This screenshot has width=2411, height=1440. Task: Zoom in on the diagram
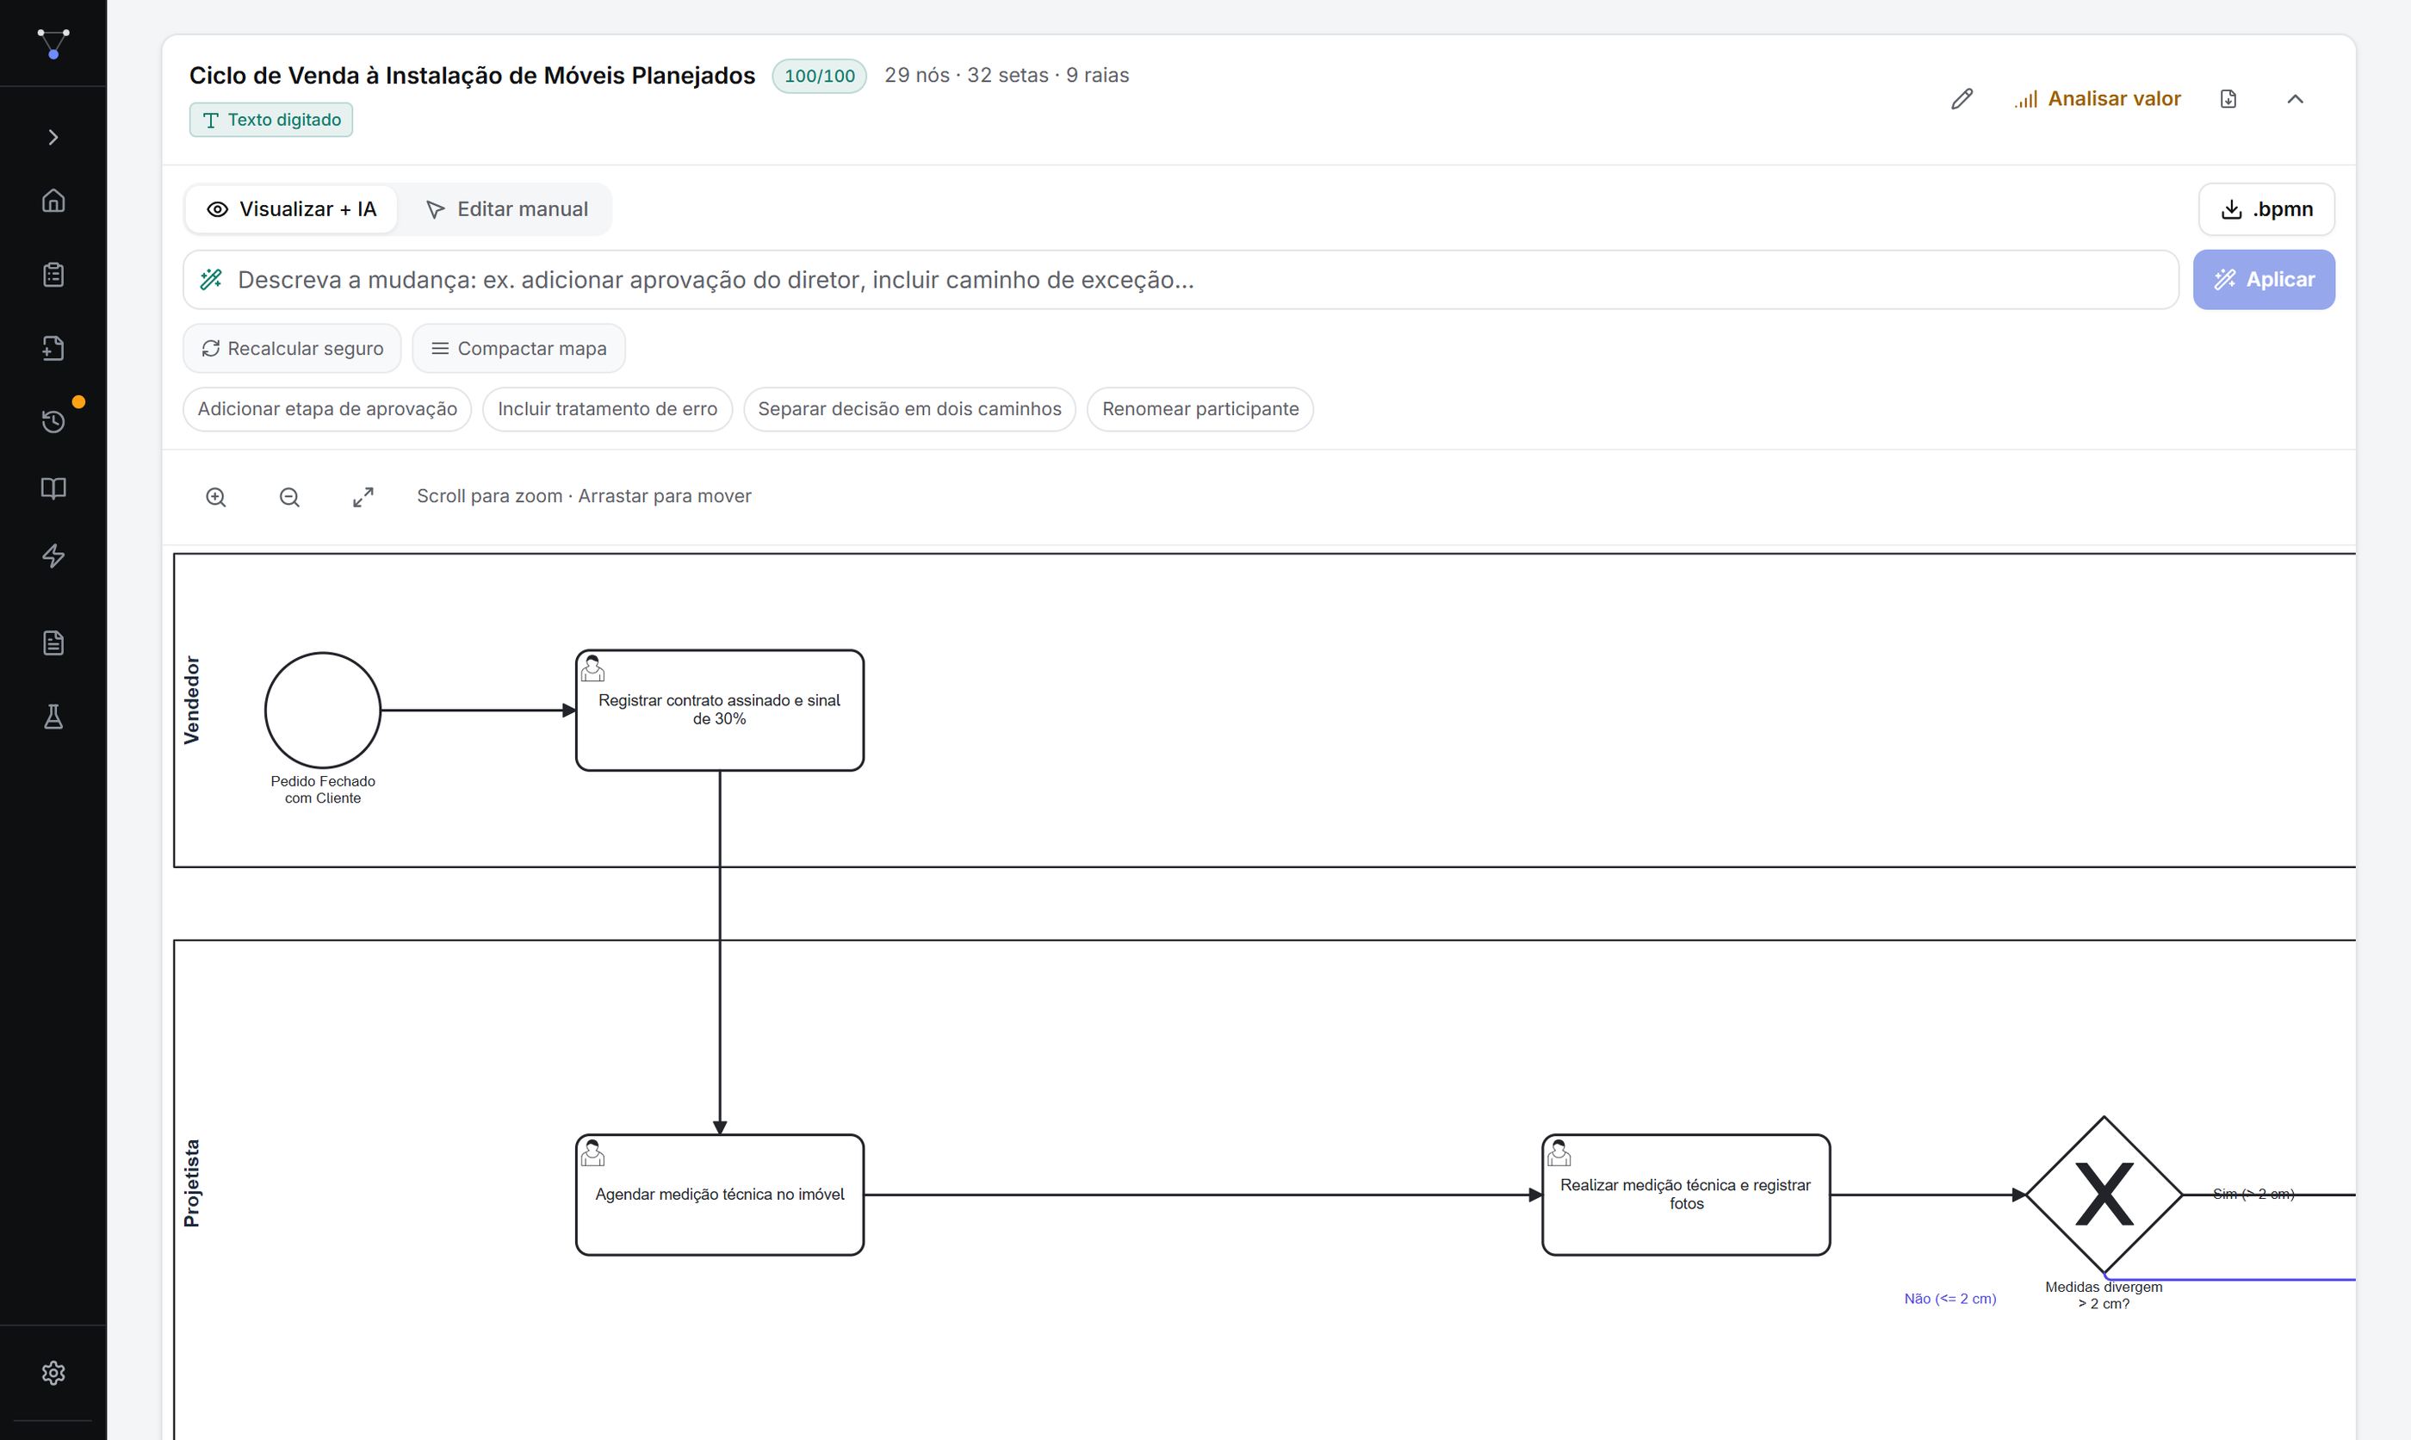click(216, 498)
